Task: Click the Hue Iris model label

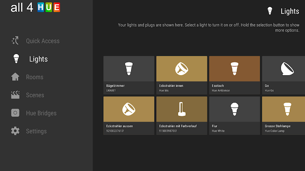Action: [164, 90]
